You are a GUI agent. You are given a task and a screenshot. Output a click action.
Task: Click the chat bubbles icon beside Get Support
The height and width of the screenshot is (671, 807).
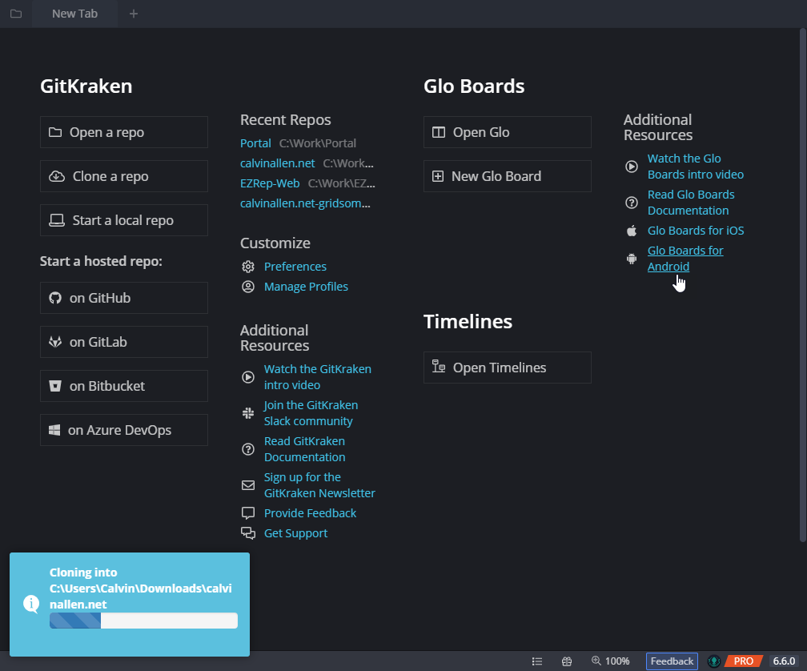coord(248,533)
